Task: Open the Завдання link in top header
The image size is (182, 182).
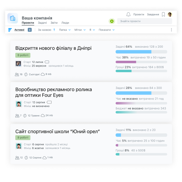Action: pyautogui.click(x=153, y=15)
